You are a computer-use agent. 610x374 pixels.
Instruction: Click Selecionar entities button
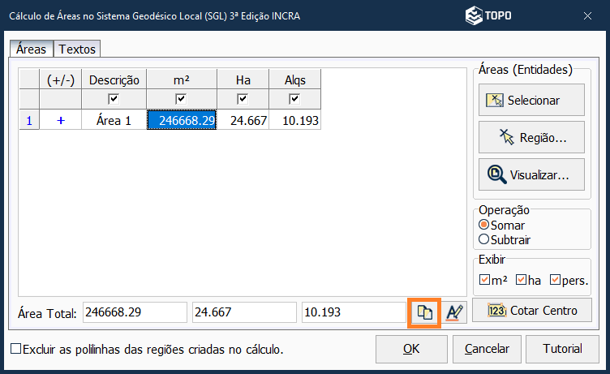(x=531, y=100)
